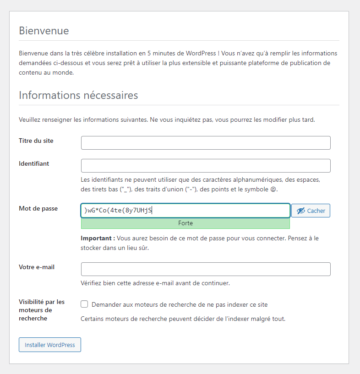Screen dimensions: 360x374
Task: Click the "Votre e-mail" field label
Action: tap(37, 267)
